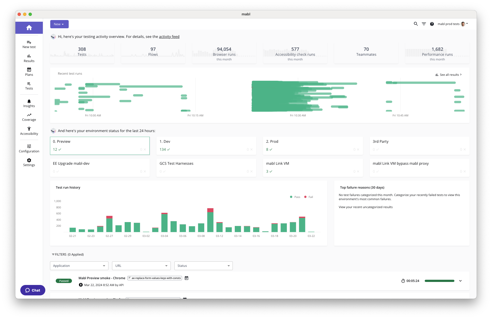Toggle the Fail series in chart legend
Screen dimensions: 492x319
click(309, 197)
